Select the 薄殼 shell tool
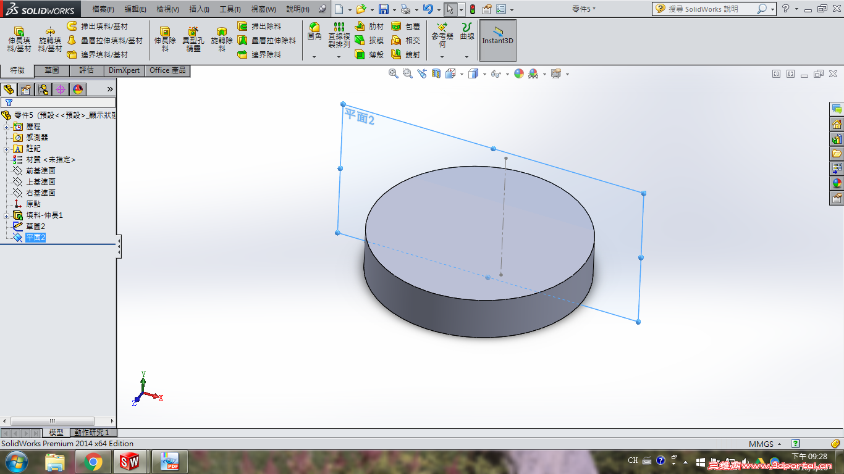The image size is (844, 474). (369, 55)
